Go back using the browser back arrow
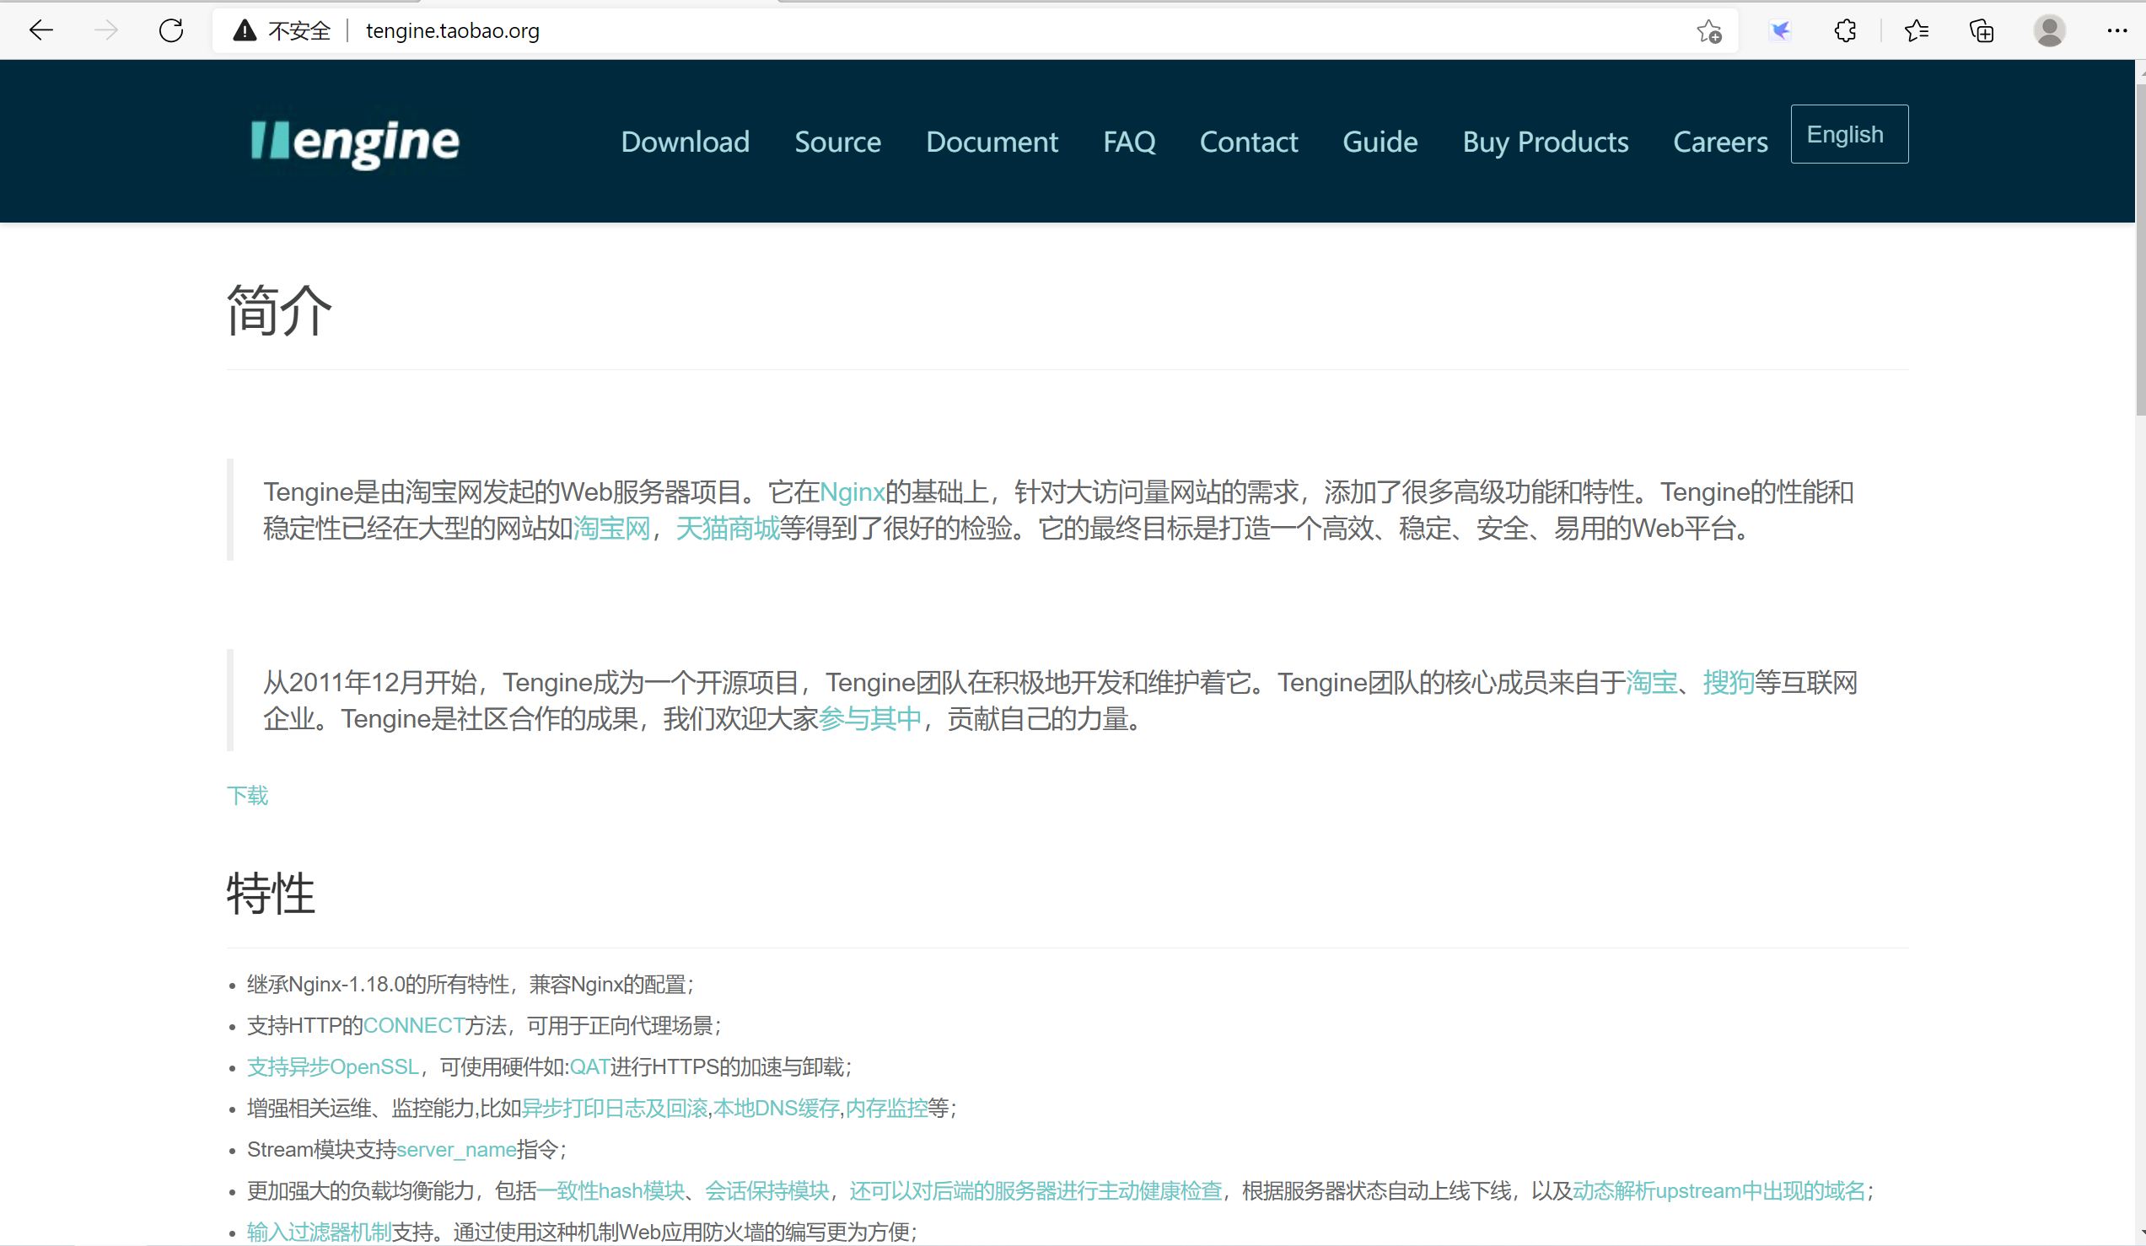The height and width of the screenshot is (1246, 2146). click(40, 30)
